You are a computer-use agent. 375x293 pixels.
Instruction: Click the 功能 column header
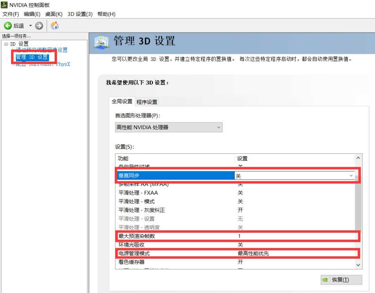pyautogui.click(x=175, y=158)
